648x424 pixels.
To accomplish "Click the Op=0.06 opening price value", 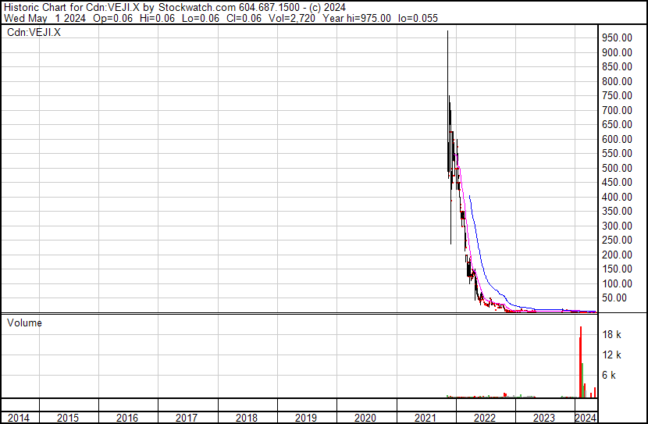I will pyautogui.click(x=113, y=18).
